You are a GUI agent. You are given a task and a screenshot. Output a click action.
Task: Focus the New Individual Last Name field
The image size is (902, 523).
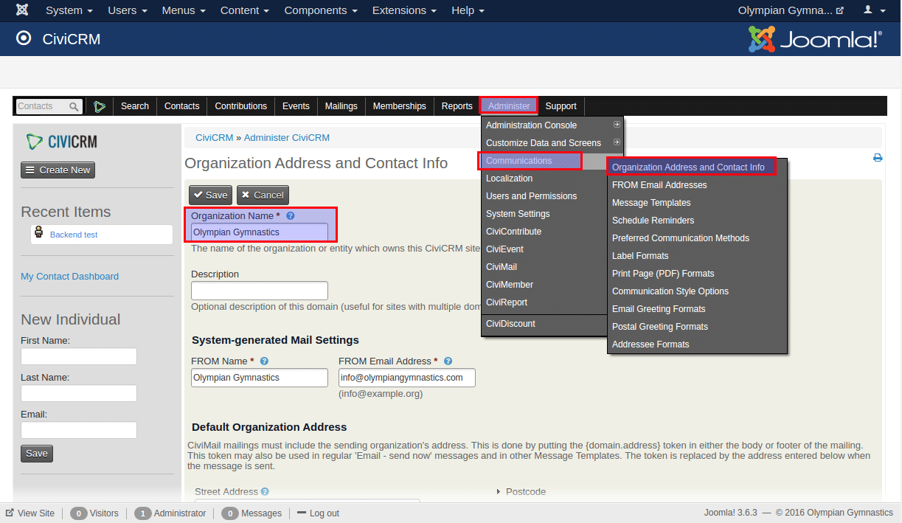[79, 393]
